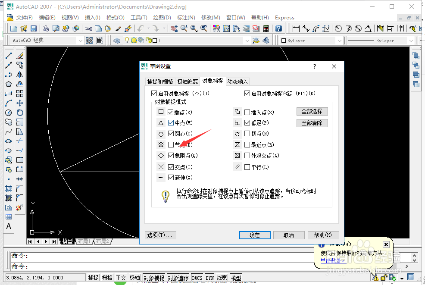Enable the 节点(D) snap mode checkbox
Viewport: 425px width, 285px height.
171,144
